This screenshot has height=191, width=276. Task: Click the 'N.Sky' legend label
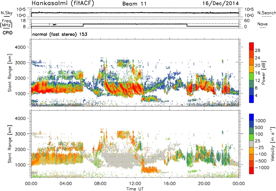coord(7,13)
